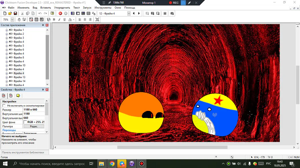Open the Файл menu

pyautogui.click(x=11, y=8)
